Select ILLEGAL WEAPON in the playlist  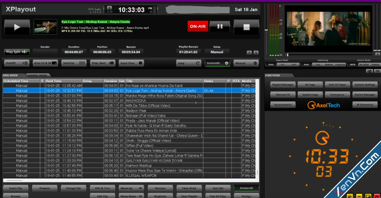click(129, 176)
